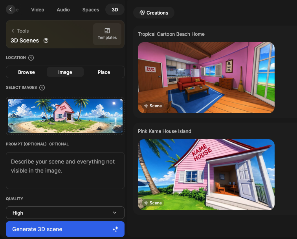Click the Scene badge on Pink Kame House
Image resolution: width=297 pixels, height=239 pixels.
click(153, 203)
